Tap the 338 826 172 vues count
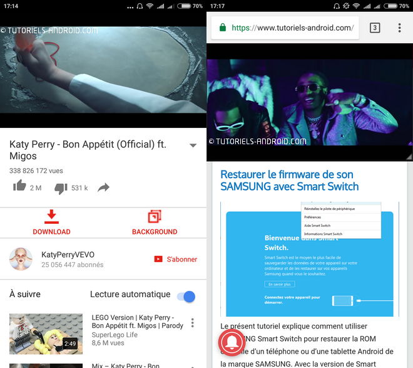Image resolution: width=413 pixels, height=368 pixels. [36, 171]
